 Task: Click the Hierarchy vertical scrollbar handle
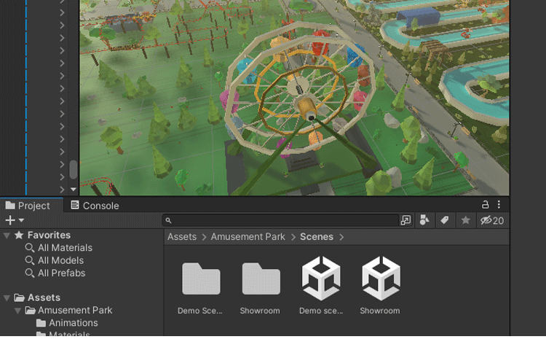pyautogui.click(x=73, y=170)
